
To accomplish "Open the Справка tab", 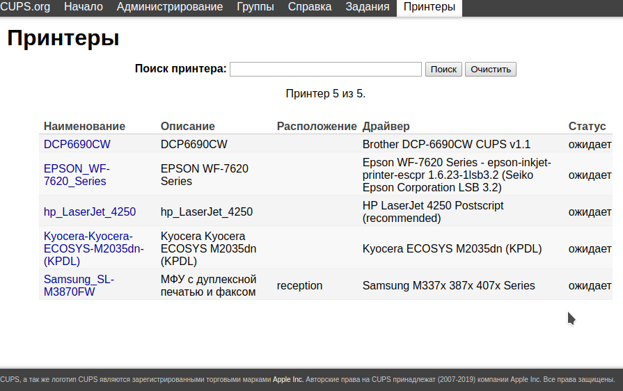I will tap(310, 7).
